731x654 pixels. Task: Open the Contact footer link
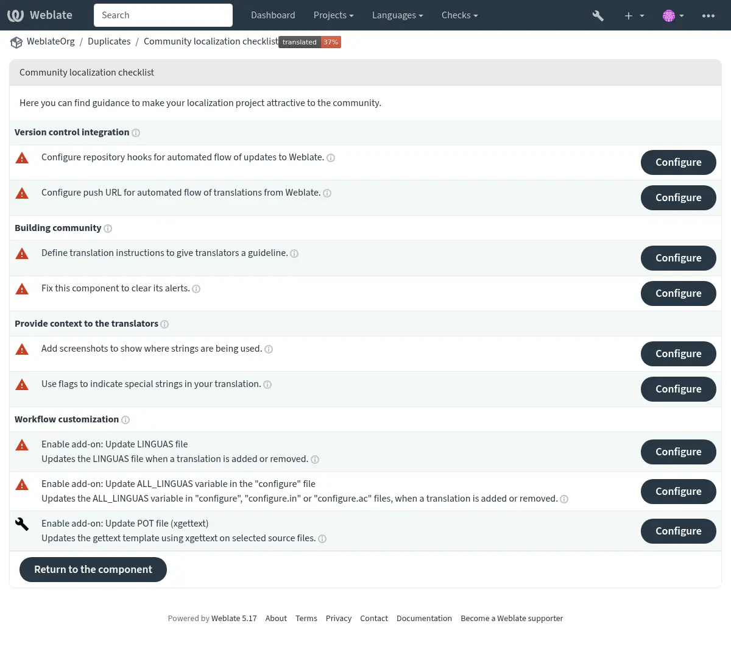pyautogui.click(x=374, y=618)
